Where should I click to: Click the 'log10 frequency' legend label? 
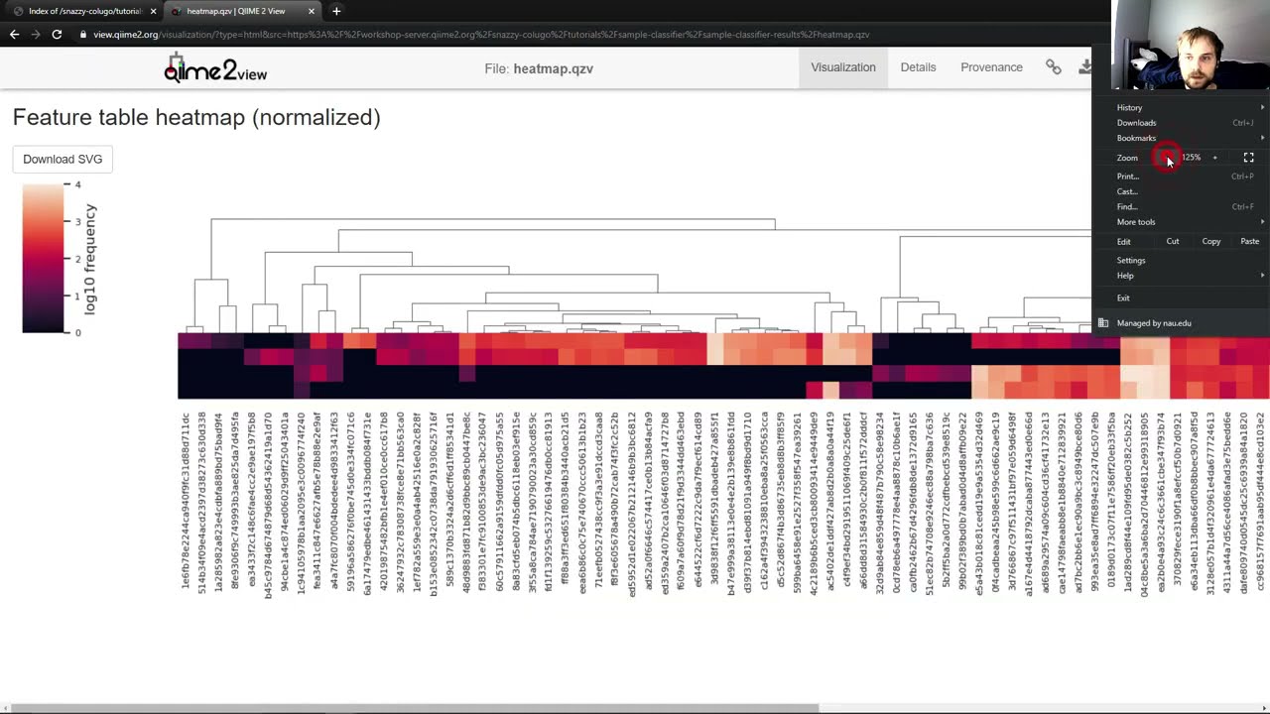89,259
